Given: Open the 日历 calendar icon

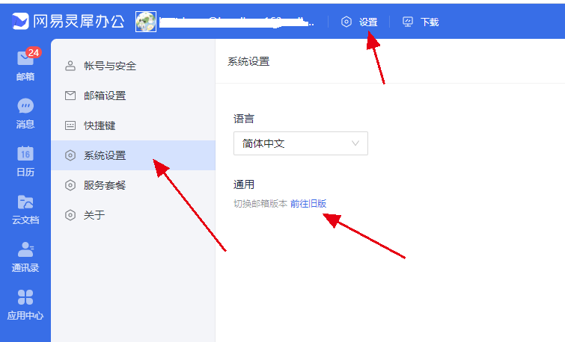Looking at the screenshot, I should click(25, 154).
